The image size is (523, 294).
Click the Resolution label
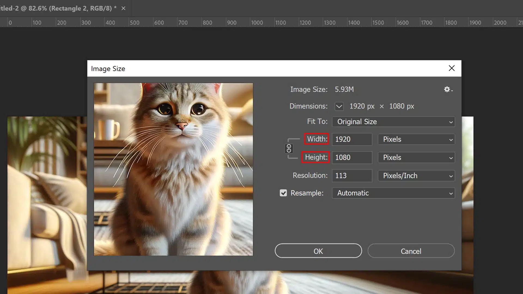point(310,175)
